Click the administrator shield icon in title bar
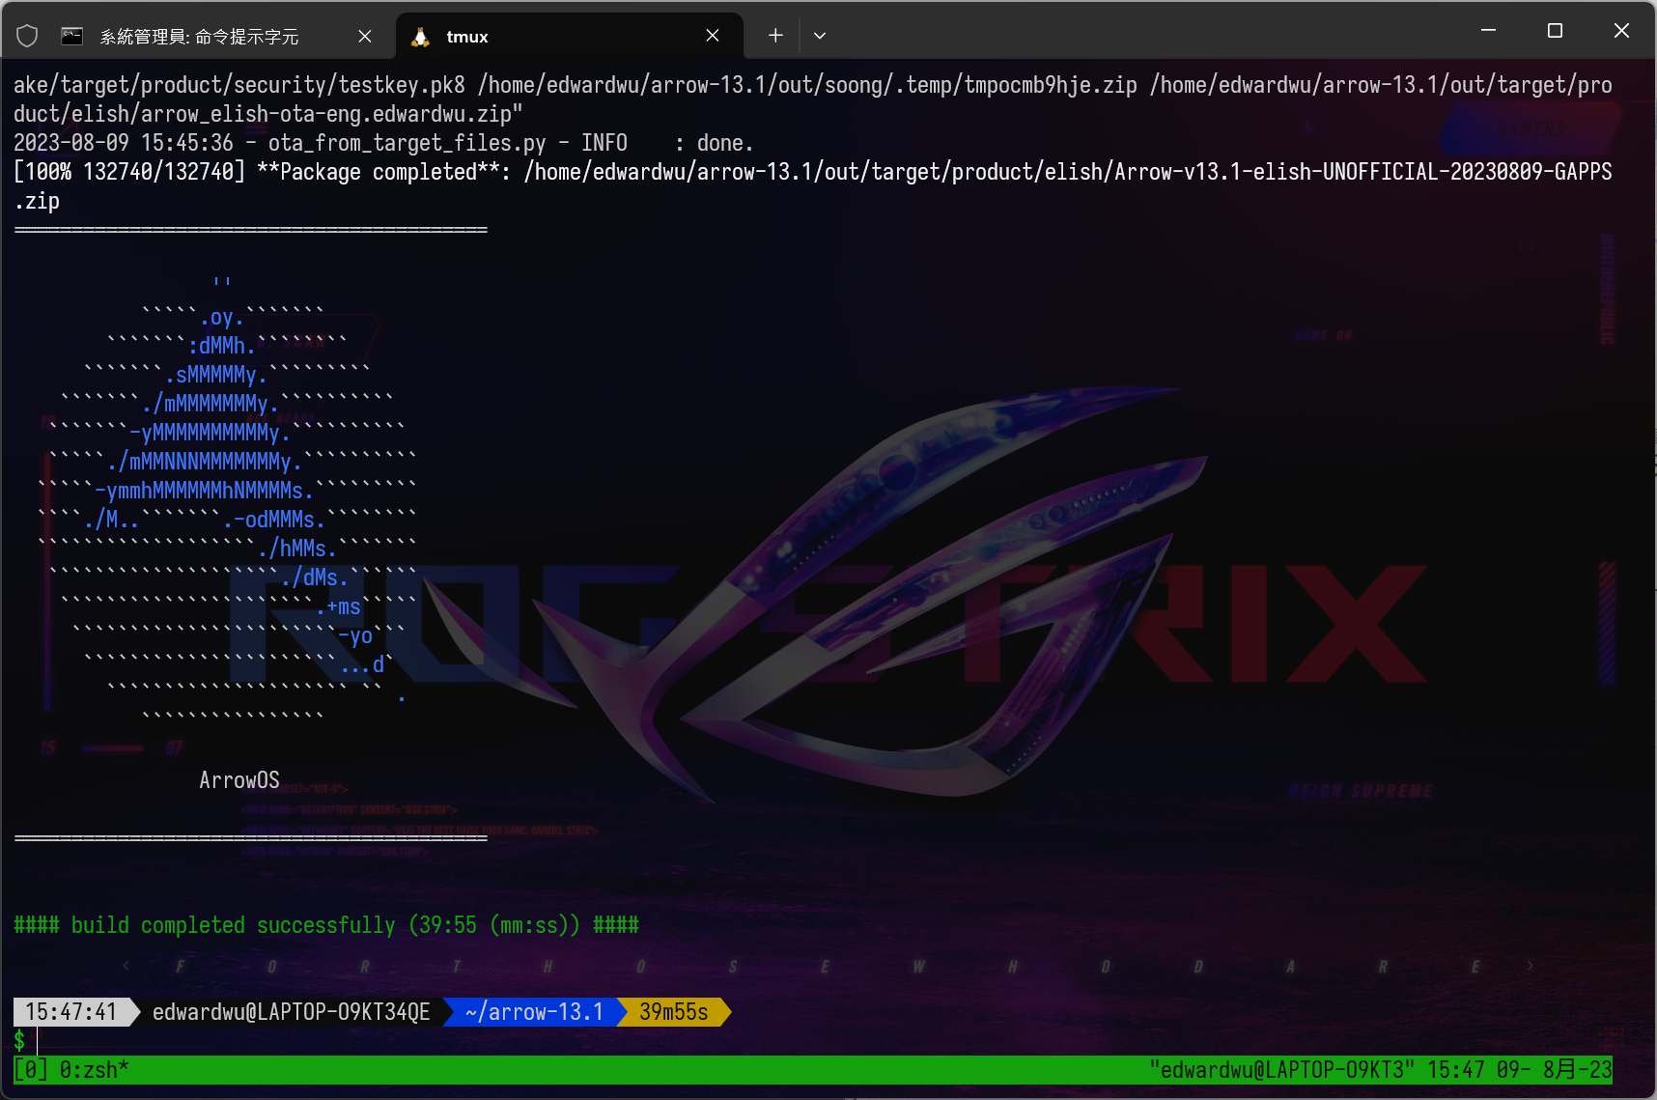The image size is (1657, 1100). click(x=27, y=36)
